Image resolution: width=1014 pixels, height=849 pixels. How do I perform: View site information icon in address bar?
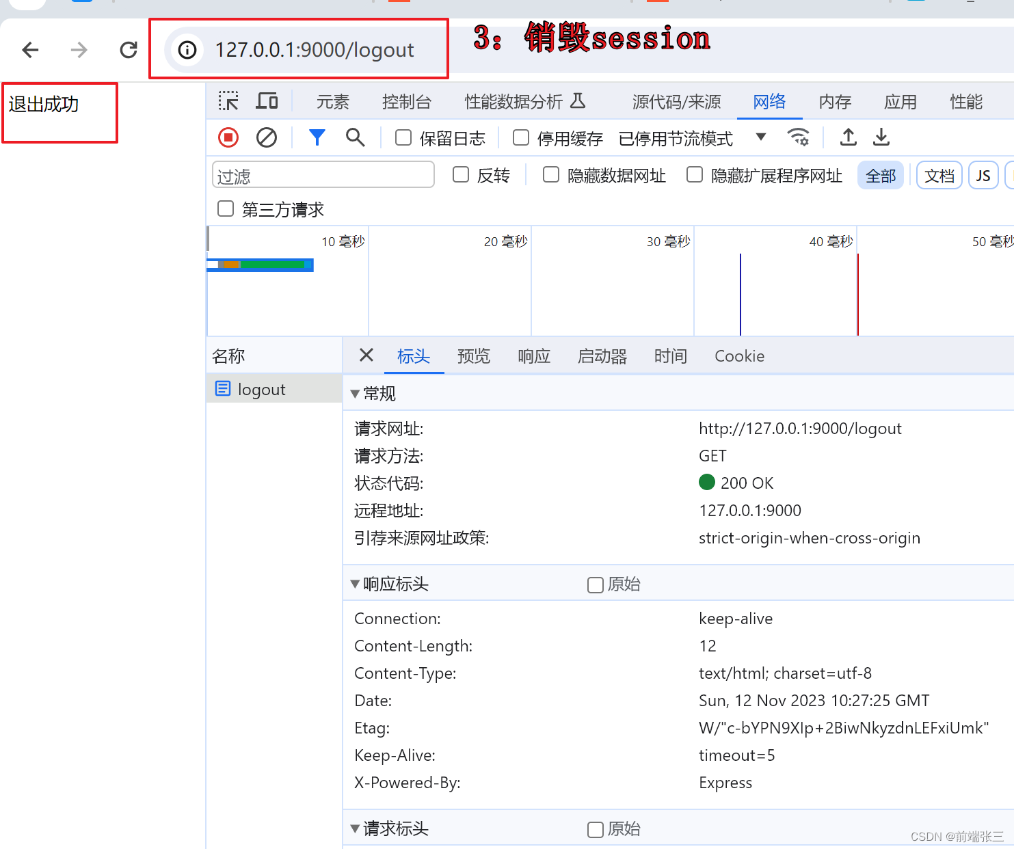[187, 50]
